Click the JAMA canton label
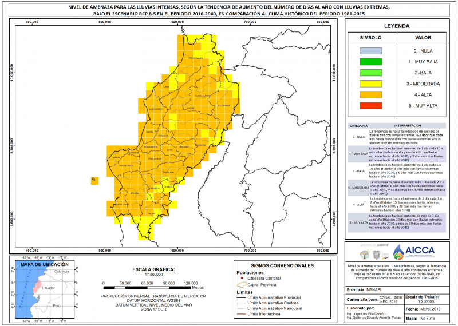 (x=167, y=87)
